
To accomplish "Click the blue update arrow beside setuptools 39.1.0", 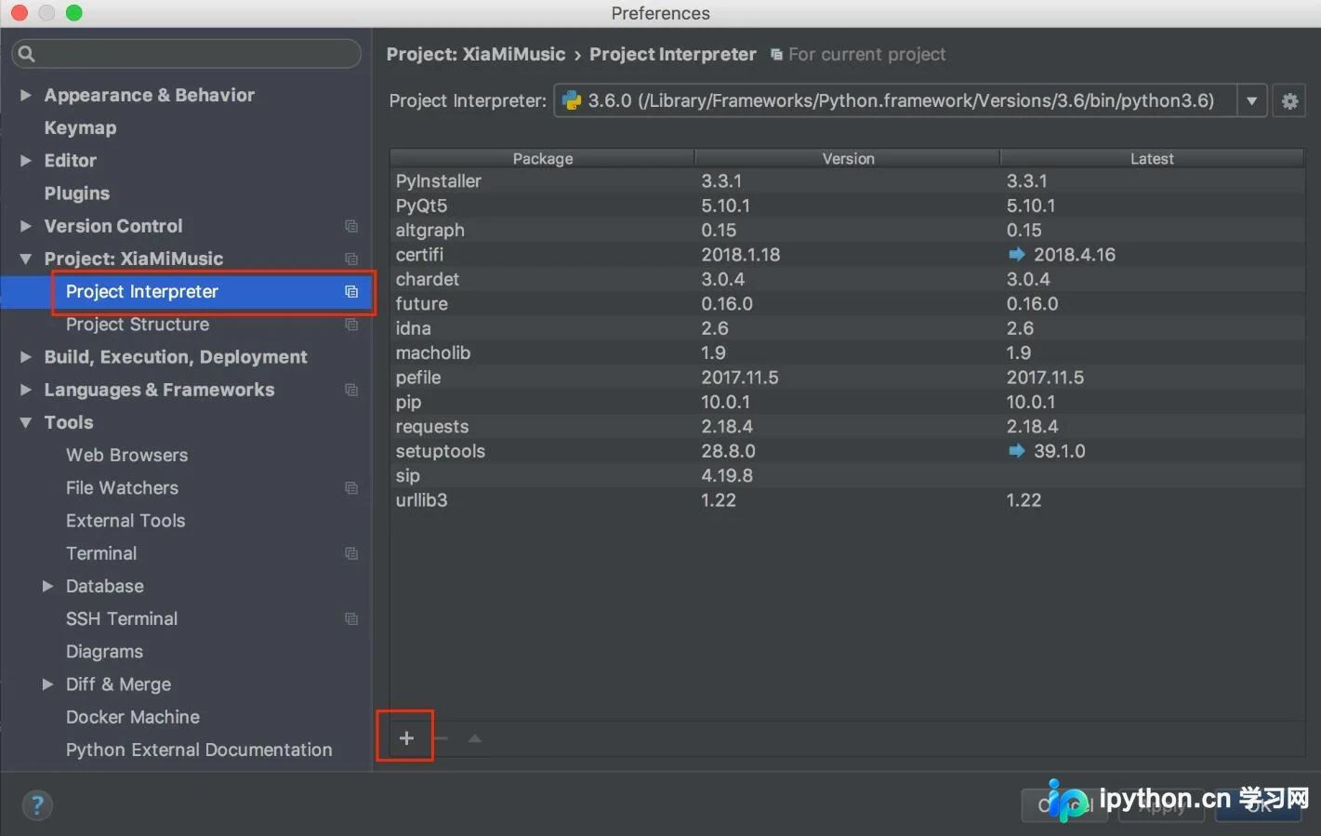I will 1016,451.
